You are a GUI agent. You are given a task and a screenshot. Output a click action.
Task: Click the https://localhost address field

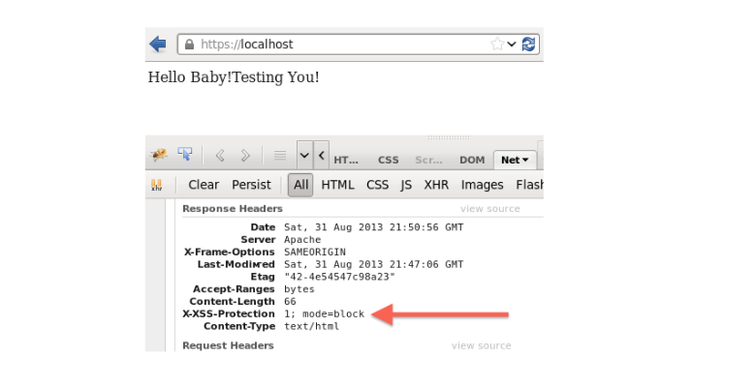358,45
